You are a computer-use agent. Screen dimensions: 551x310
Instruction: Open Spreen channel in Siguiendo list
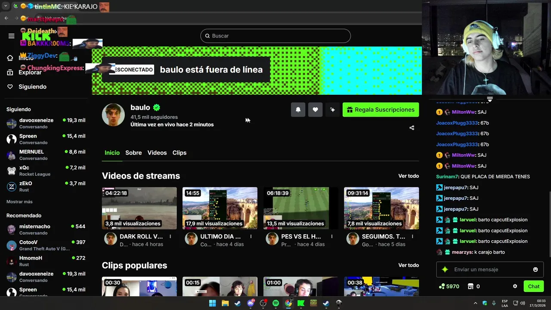pyautogui.click(x=46, y=139)
